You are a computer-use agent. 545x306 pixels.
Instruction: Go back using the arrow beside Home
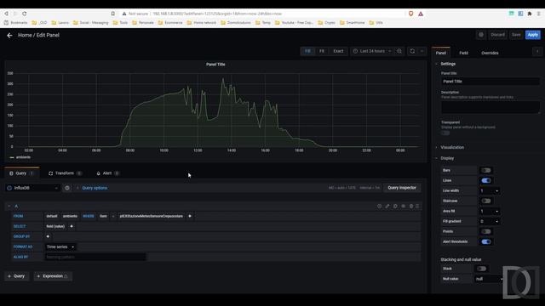click(x=9, y=35)
